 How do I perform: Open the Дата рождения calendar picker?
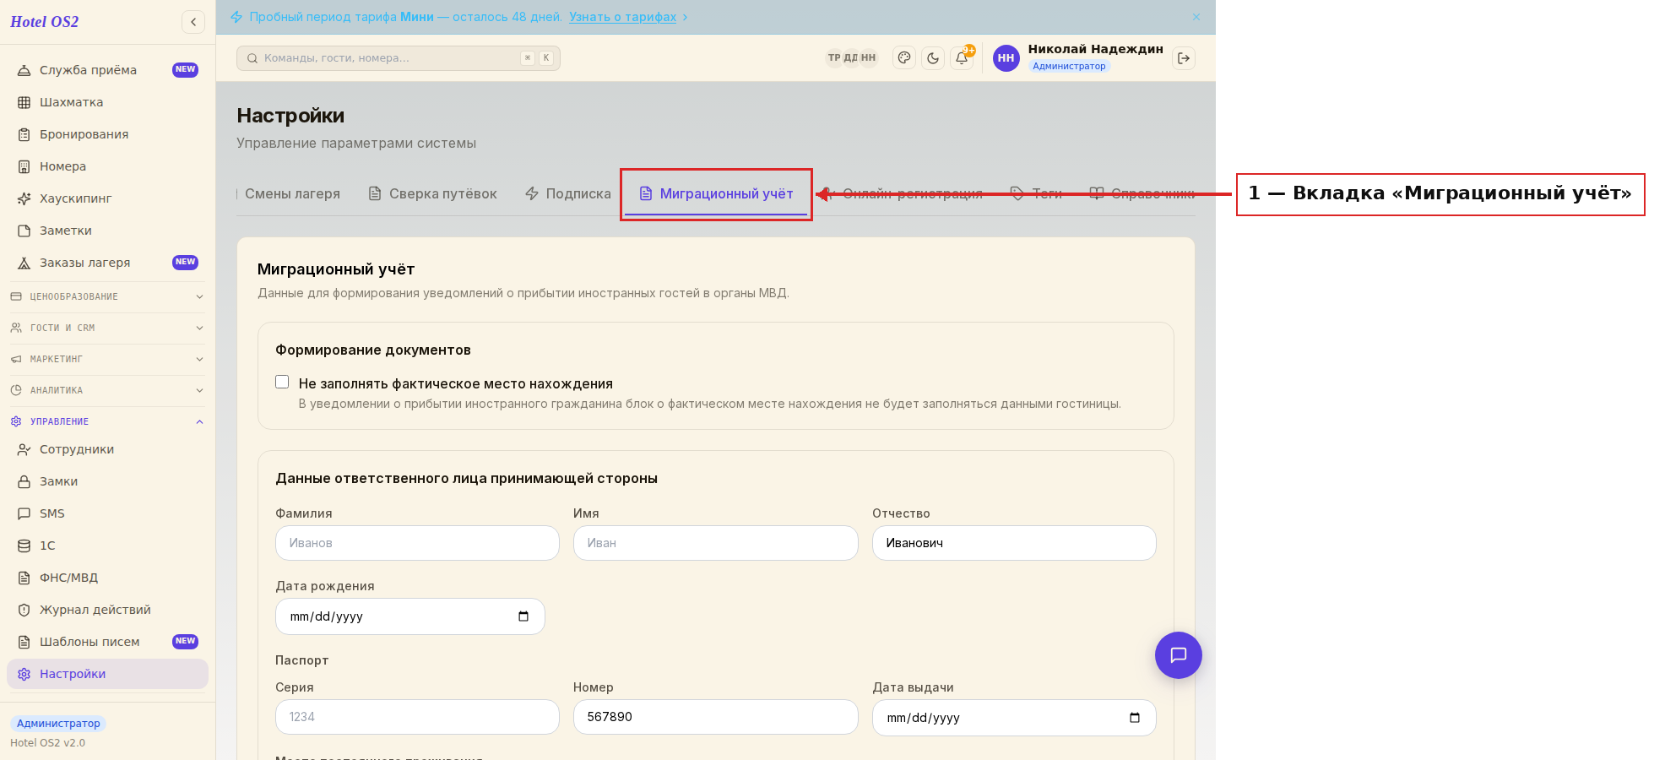[523, 616]
